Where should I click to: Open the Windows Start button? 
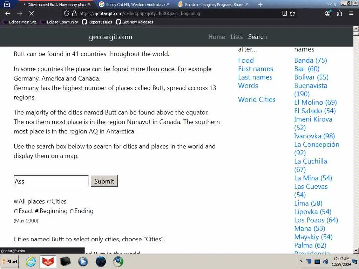click(10, 261)
